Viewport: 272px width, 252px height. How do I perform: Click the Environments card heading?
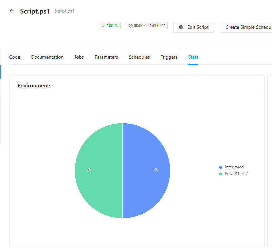pos(35,86)
